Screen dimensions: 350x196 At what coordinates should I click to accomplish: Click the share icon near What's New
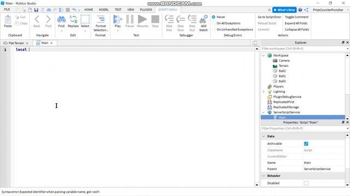click(x=306, y=10)
